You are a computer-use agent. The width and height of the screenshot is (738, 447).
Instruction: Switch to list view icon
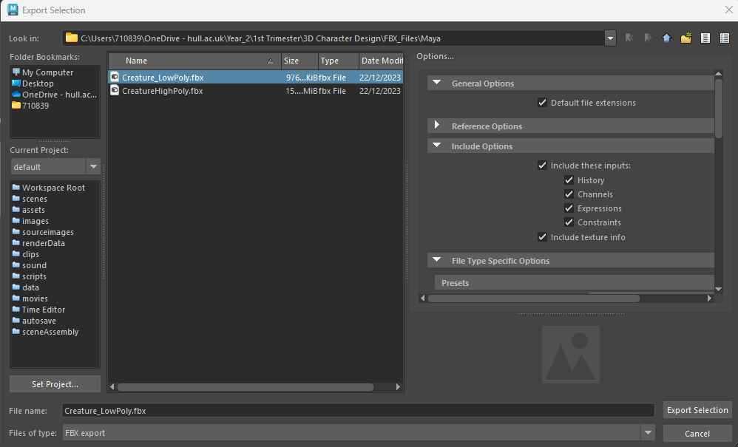[705, 38]
